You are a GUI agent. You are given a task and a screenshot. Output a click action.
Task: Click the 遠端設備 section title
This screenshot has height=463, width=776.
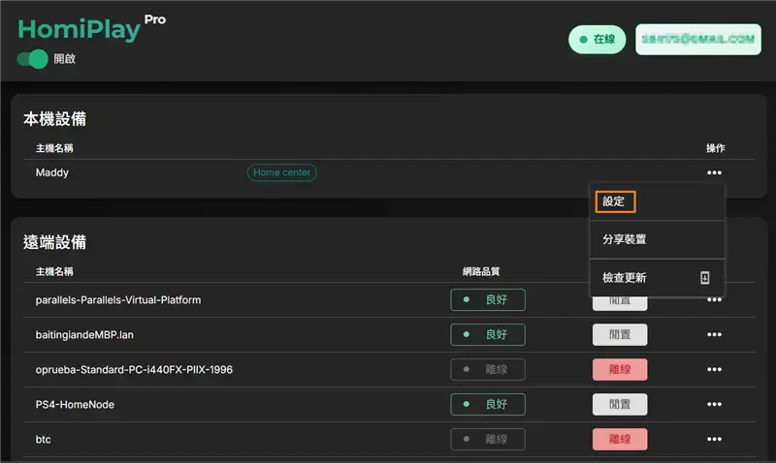pos(55,242)
